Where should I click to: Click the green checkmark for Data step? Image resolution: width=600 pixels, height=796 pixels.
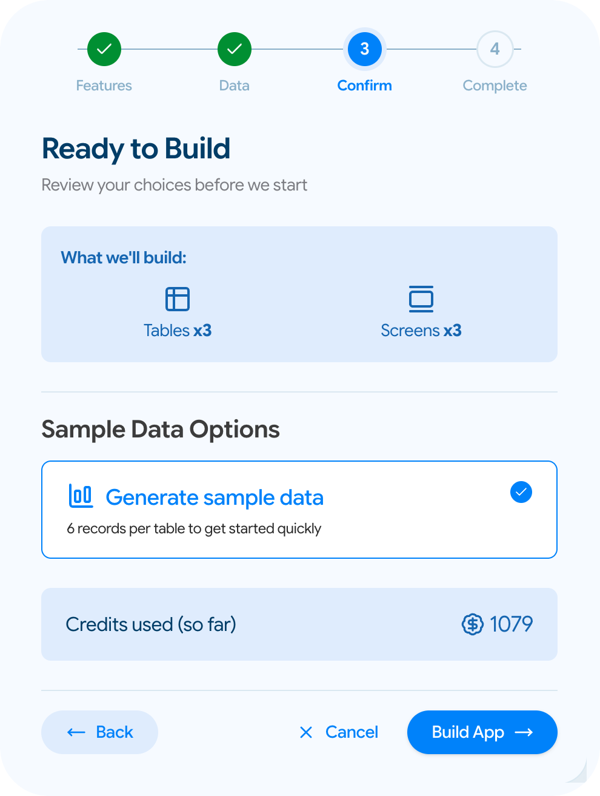pyautogui.click(x=235, y=49)
